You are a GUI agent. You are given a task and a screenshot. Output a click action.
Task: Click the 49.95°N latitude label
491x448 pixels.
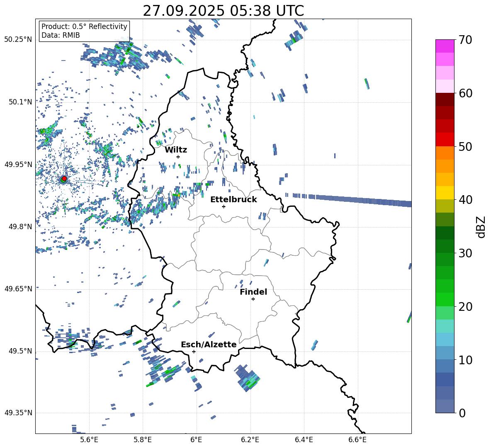[x=18, y=164]
